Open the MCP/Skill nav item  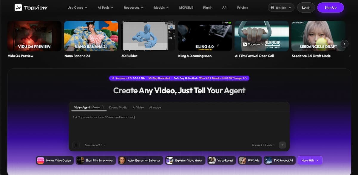[186, 7]
